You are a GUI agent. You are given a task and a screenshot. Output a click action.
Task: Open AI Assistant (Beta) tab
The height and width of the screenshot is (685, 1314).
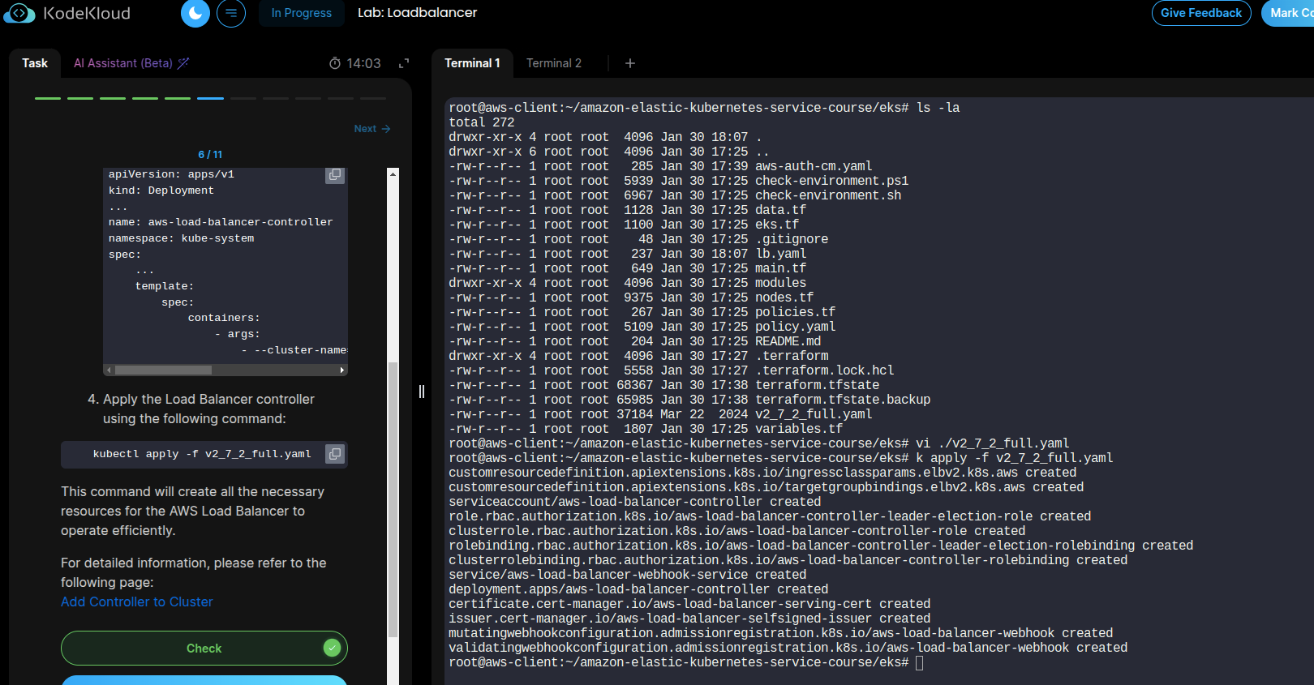pos(131,63)
